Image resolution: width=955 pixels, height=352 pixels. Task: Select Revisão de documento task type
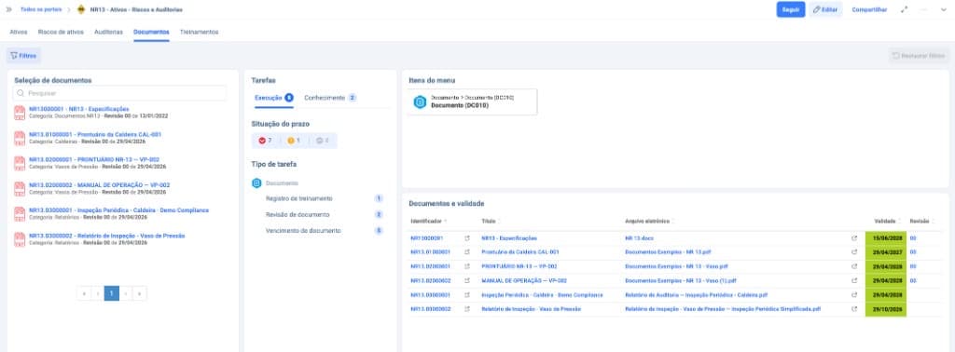[x=298, y=214]
